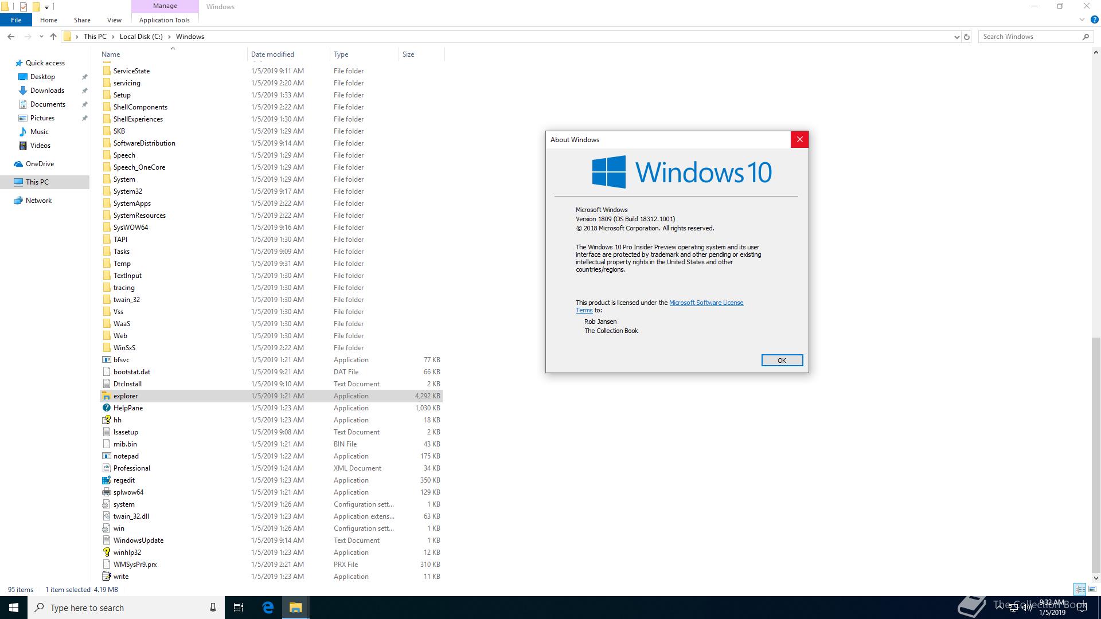Sort by the Date modified column

(x=289, y=54)
